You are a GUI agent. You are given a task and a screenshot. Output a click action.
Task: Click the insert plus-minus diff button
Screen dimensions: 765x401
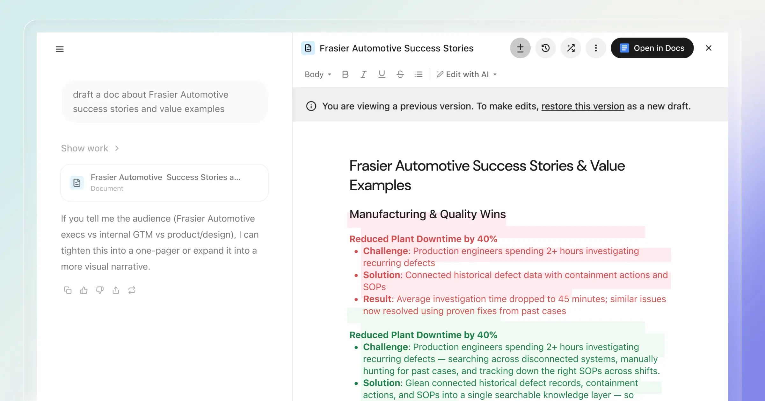tap(520, 48)
